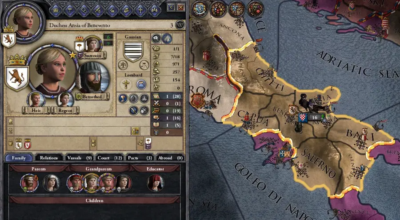Click the Heir portrait
The image size is (400, 220).
coord(36,100)
